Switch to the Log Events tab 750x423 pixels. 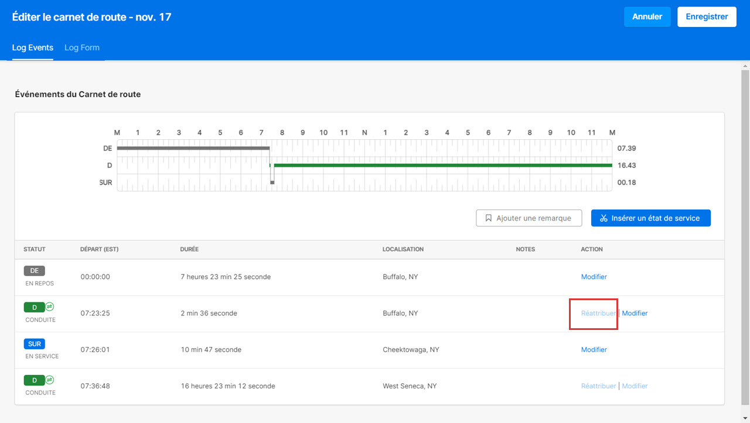(33, 48)
